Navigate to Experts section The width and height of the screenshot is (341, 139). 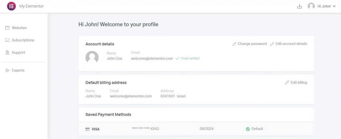coord(18,70)
